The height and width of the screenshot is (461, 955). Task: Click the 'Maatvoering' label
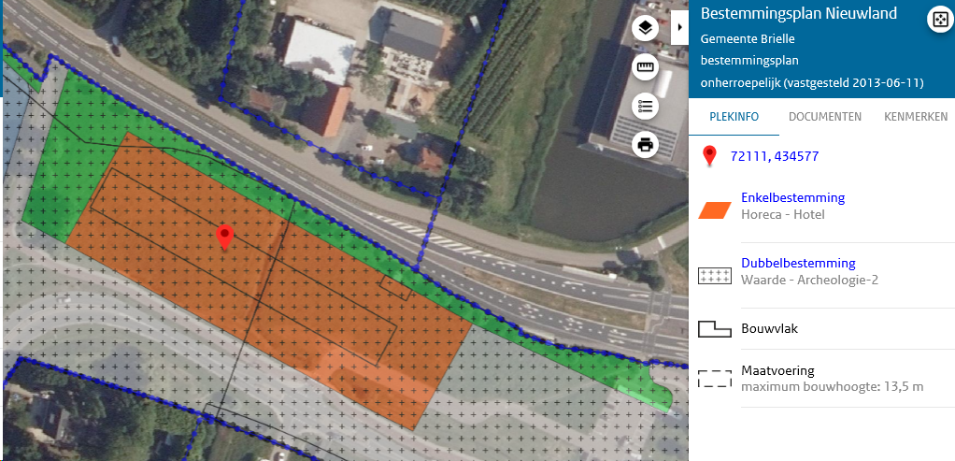[777, 370]
